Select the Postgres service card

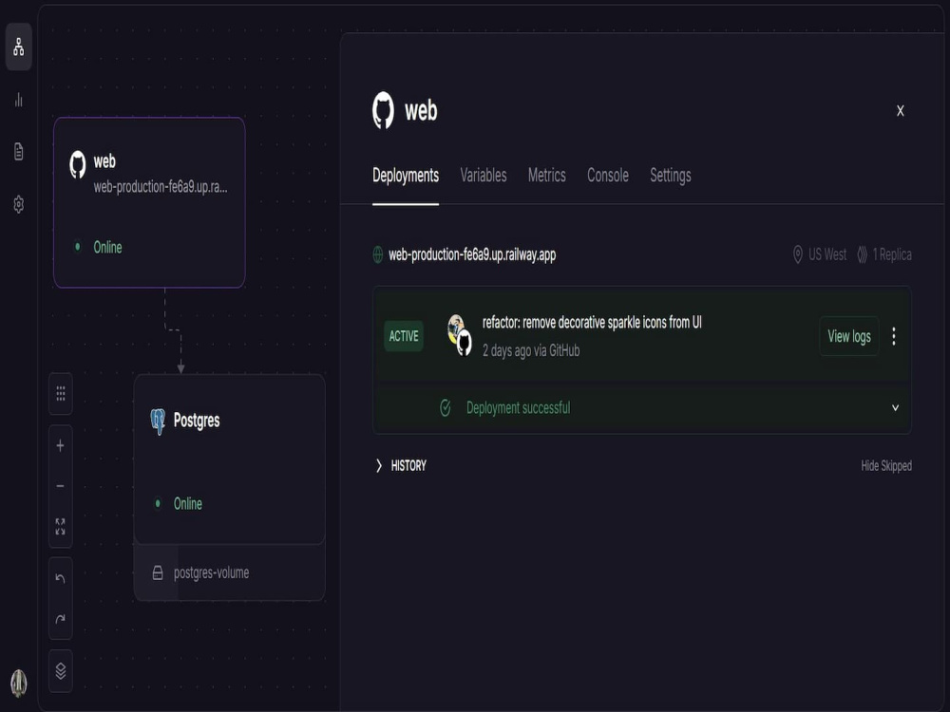pyautogui.click(x=230, y=459)
